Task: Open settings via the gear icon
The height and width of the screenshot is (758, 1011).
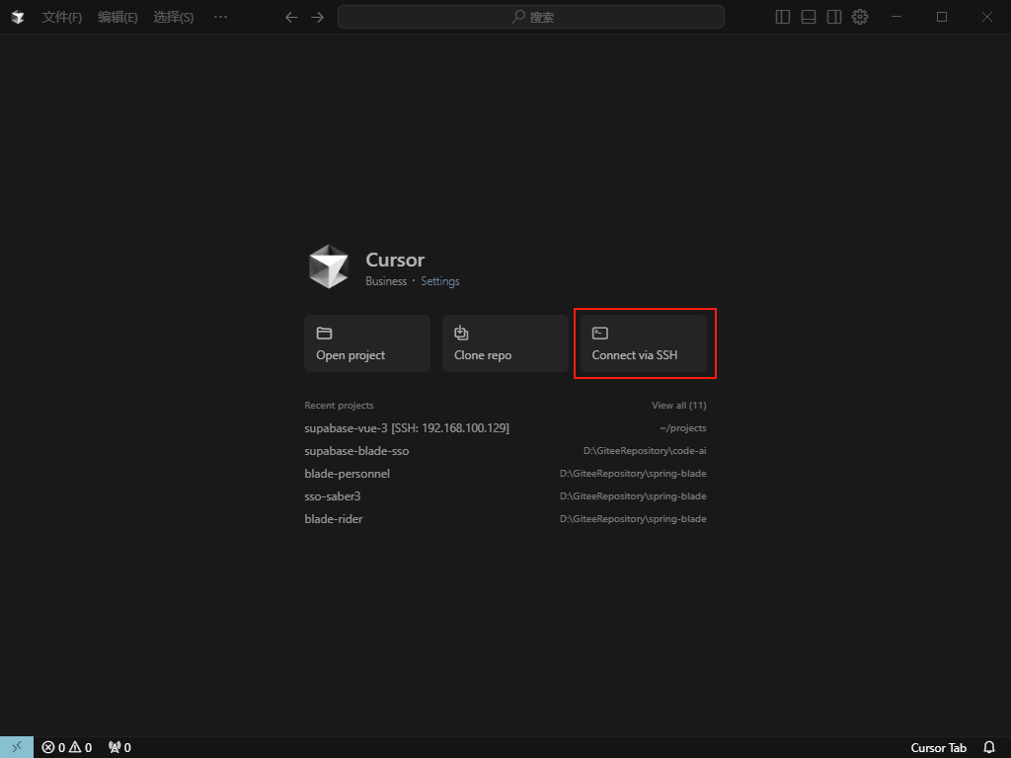Action: point(860,17)
